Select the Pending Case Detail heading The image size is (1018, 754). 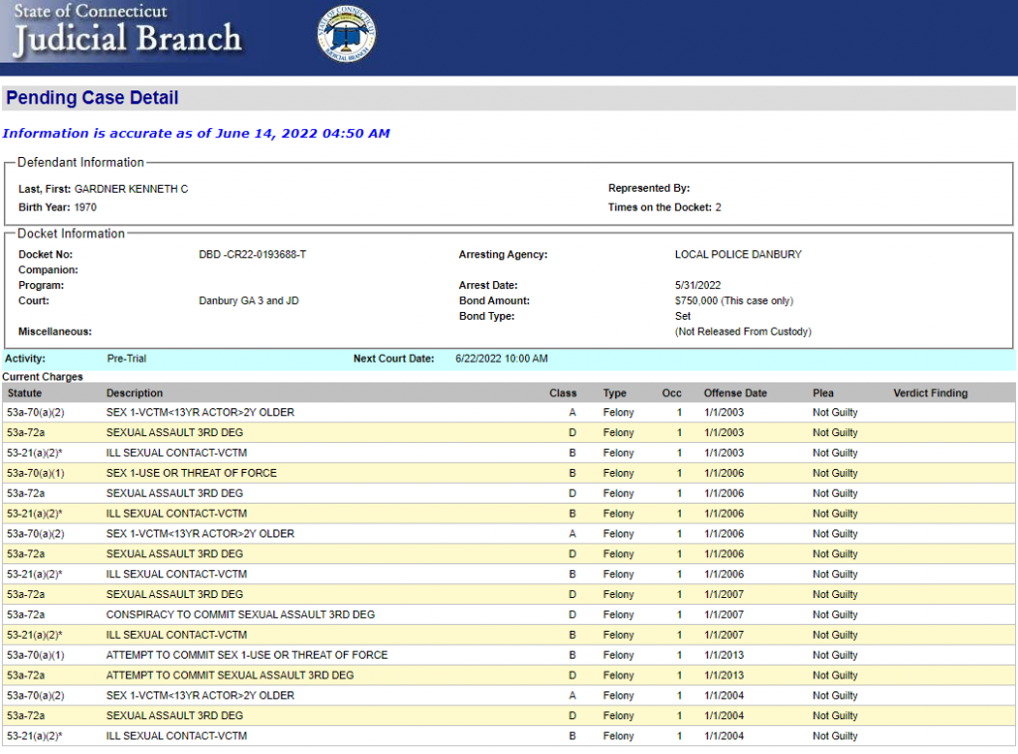(x=92, y=98)
